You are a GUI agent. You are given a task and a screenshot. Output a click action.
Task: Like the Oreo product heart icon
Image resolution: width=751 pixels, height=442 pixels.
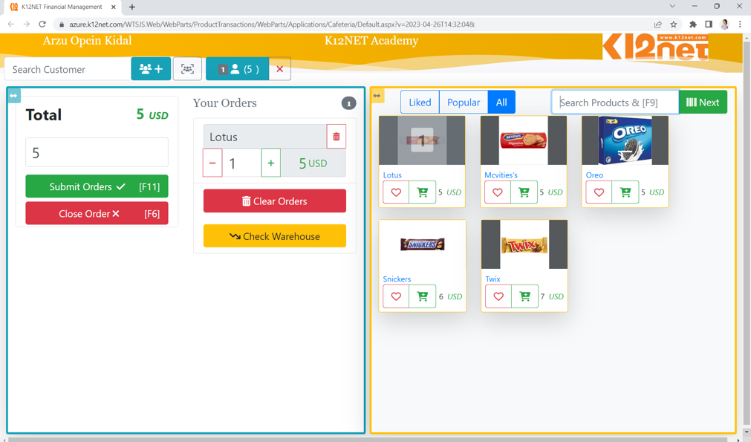(x=599, y=192)
